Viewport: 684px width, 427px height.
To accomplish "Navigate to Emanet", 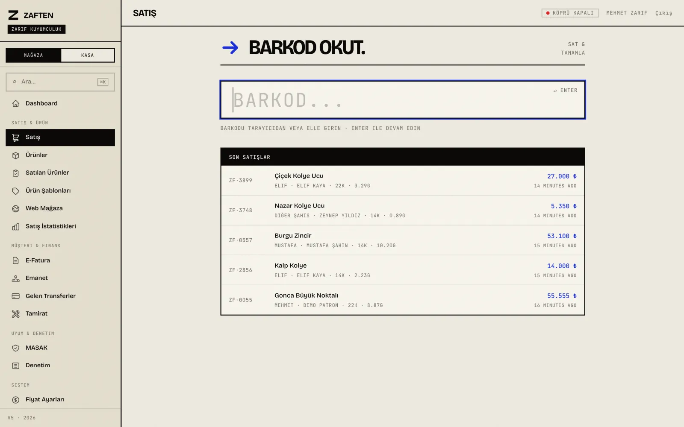I will [60, 278].
